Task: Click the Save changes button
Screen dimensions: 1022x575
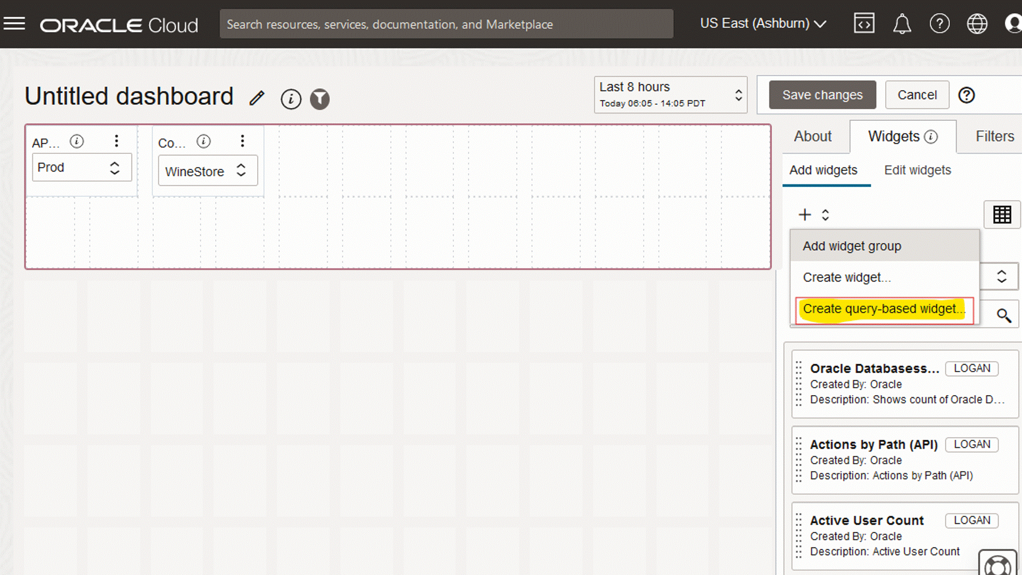Action: pos(822,95)
